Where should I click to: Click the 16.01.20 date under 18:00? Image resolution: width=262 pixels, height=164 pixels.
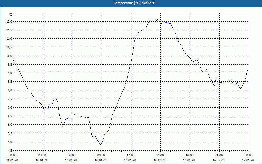(x=189, y=160)
